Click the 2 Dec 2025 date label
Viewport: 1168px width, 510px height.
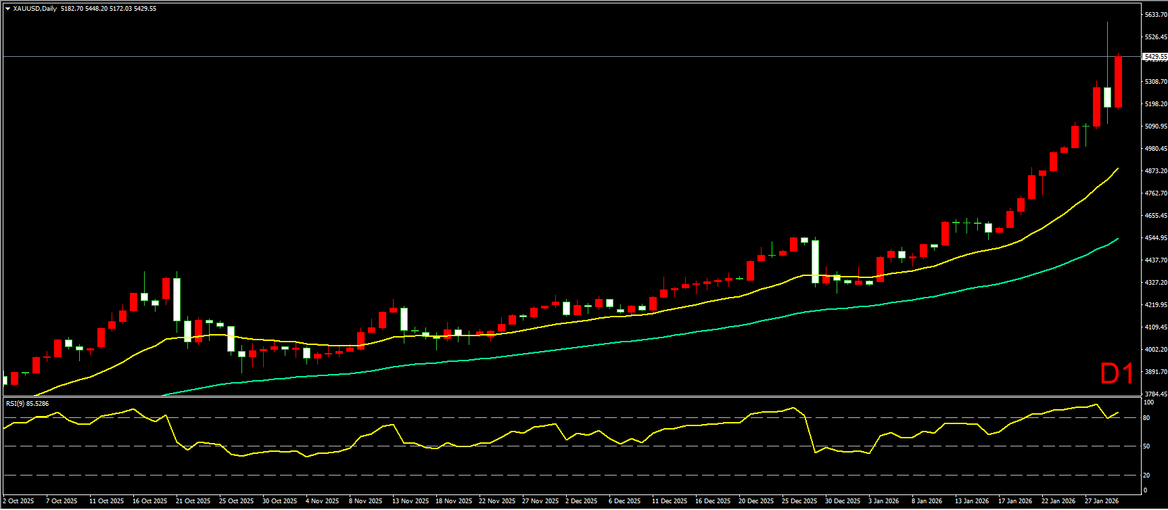[x=581, y=501]
